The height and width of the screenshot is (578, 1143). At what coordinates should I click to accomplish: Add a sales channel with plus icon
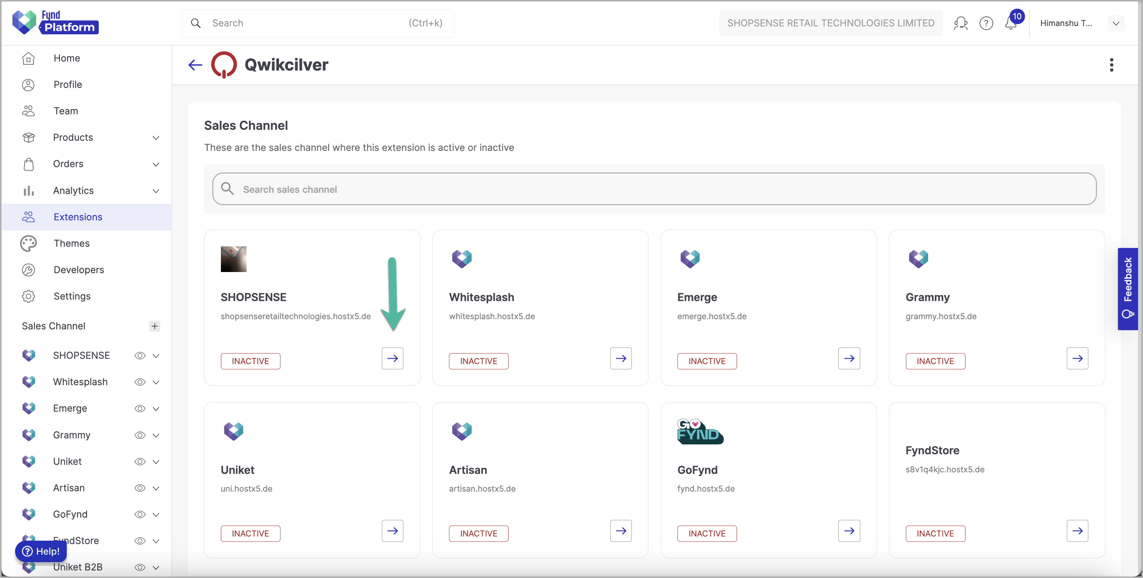coord(155,326)
